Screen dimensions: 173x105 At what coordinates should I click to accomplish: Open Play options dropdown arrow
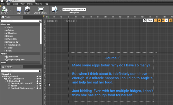point(60,10)
